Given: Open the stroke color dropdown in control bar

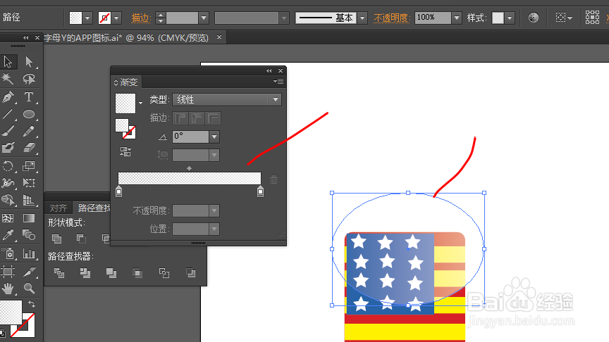Looking at the screenshot, I should click(116, 18).
